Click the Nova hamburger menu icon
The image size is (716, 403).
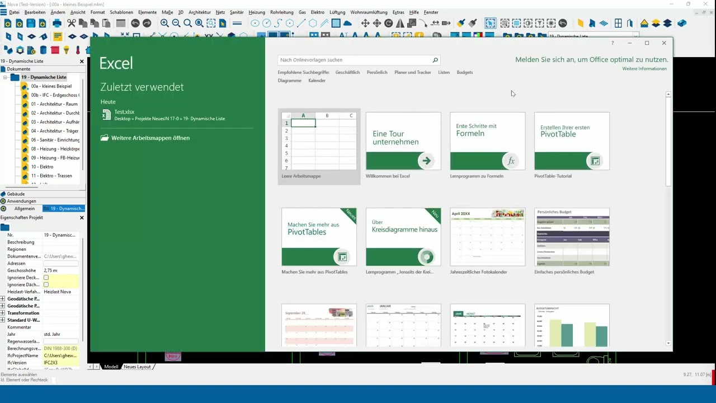coord(4,12)
